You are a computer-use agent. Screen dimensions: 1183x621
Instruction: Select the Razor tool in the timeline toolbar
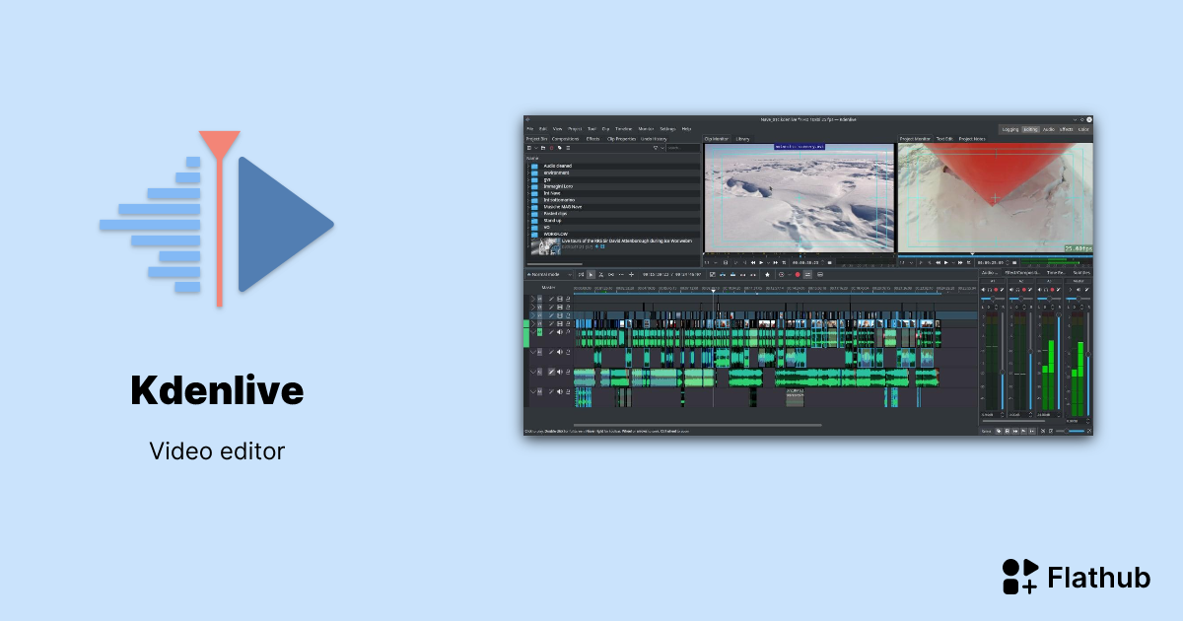pos(601,276)
